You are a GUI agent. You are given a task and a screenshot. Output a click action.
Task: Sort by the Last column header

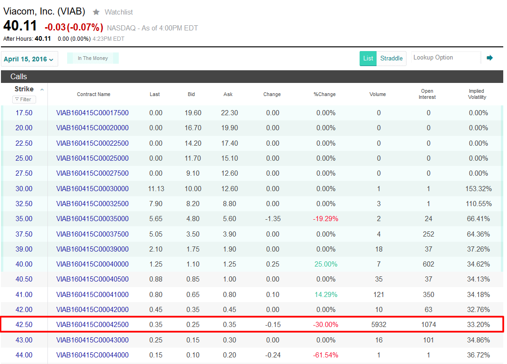click(154, 94)
